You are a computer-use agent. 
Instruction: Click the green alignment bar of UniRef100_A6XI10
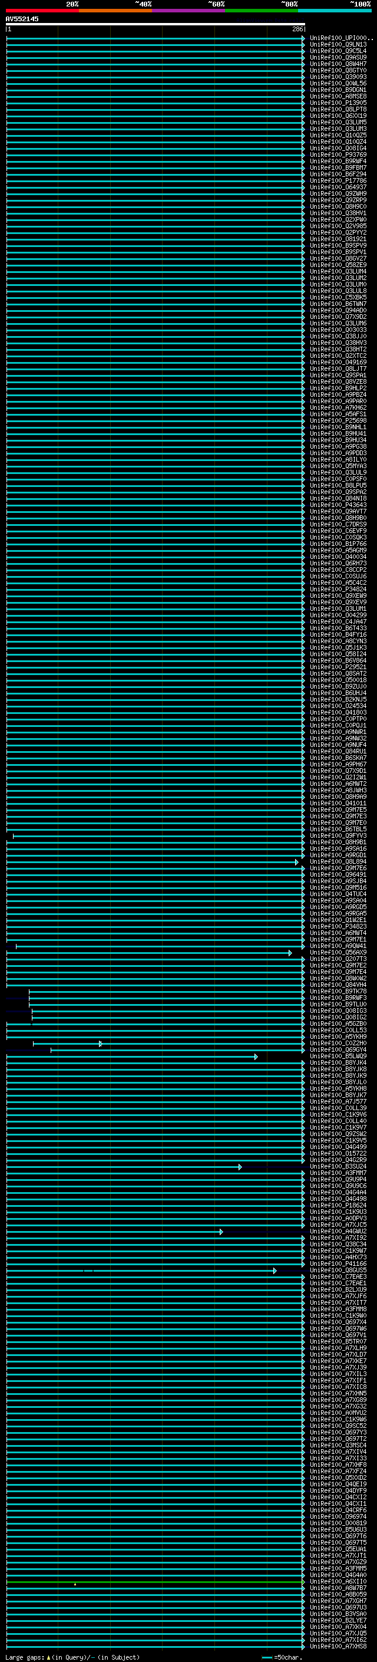point(156,1581)
